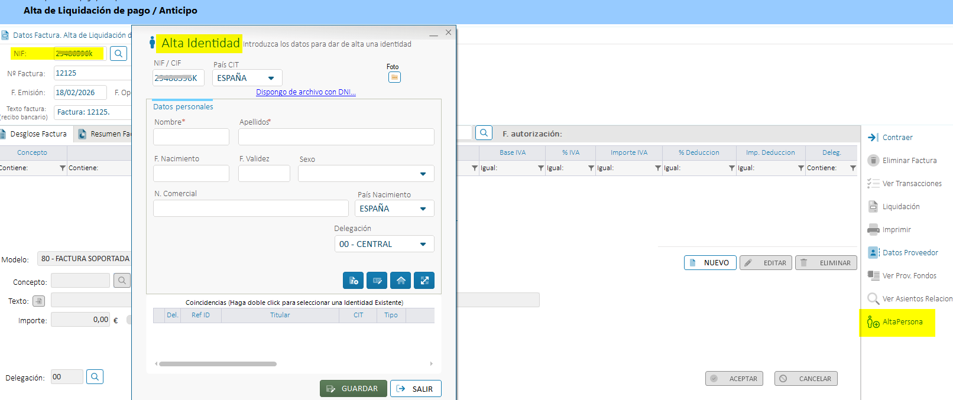This screenshot has height=400, width=953.
Task: Click the expand arrows icon button
Action: tap(424, 281)
